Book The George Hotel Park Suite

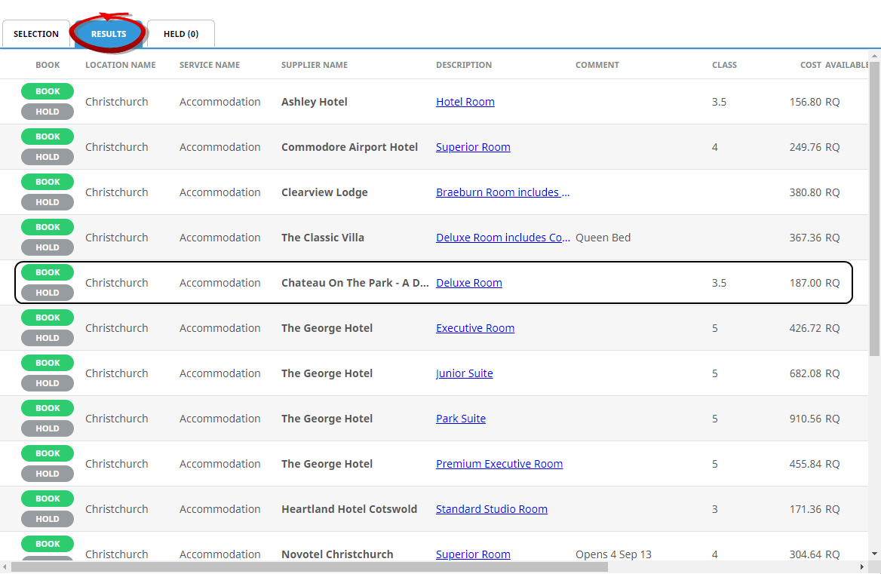pyautogui.click(x=48, y=408)
